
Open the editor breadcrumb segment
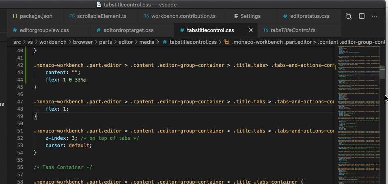[125, 42]
